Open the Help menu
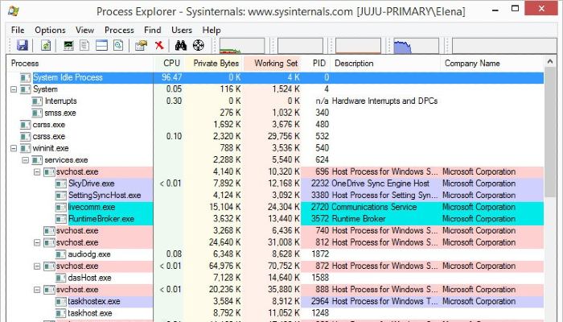Viewport: 563px width, 322px height. pos(211,31)
